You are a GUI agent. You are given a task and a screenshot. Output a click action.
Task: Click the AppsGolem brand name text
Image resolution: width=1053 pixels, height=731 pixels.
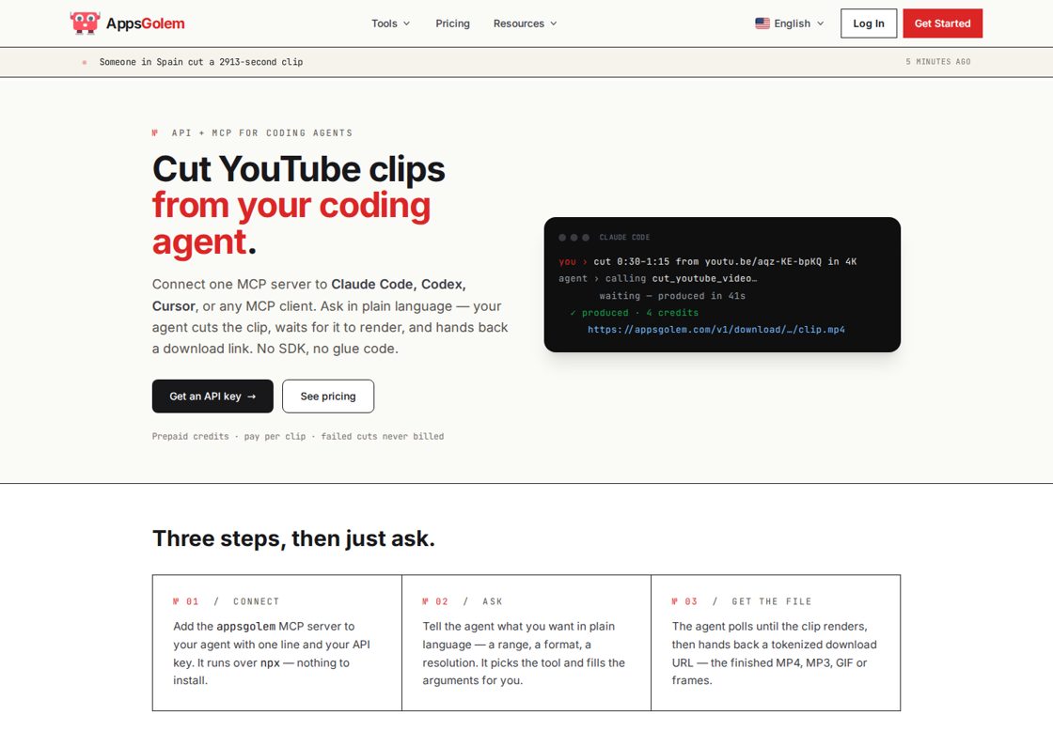coord(145,23)
